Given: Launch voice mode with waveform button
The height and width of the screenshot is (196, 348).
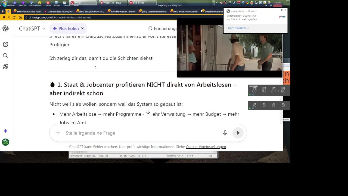Looking at the screenshot, I should click(238, 133).
